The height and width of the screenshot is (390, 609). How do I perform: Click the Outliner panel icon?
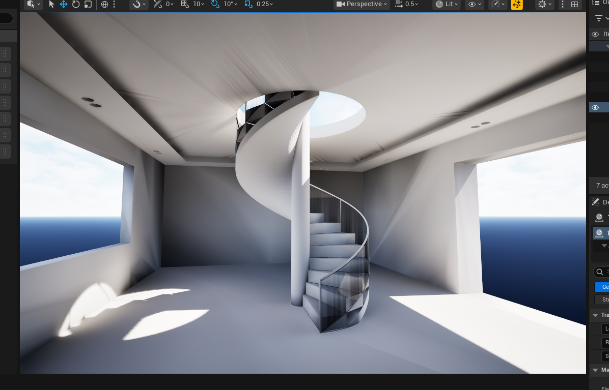595,3
